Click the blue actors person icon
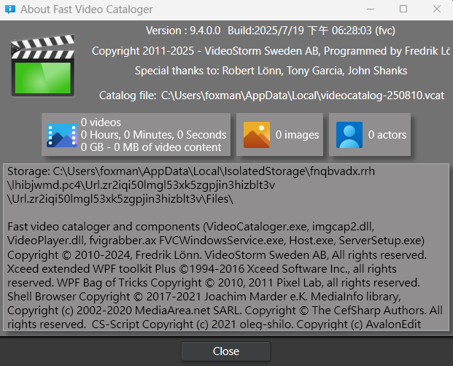This screenshot has height=366, width=453. tap(349, 135)
